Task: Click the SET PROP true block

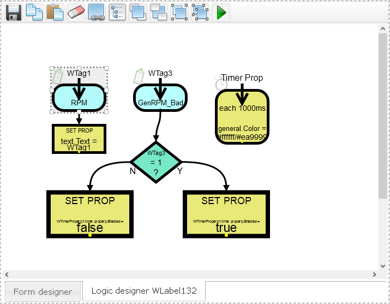Action: click(226, 214)
